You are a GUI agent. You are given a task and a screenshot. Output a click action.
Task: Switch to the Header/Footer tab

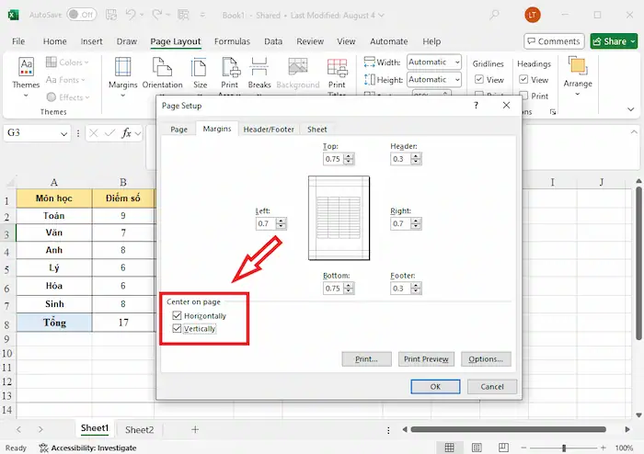point(269,130)
